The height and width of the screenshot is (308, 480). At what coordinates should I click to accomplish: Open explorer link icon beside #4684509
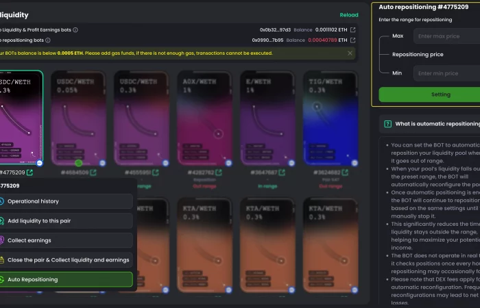click(x=93, y=172)
